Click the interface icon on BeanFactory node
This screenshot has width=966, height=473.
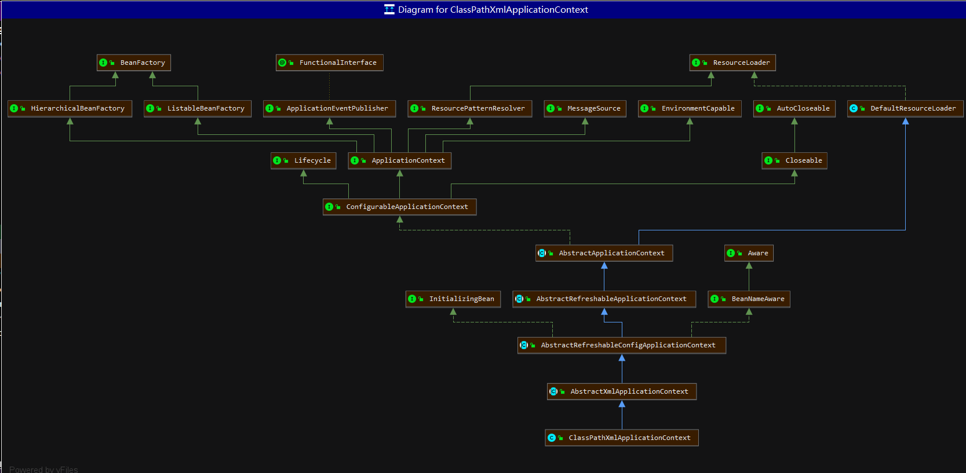pyautogui.click(x=103, y=63)
